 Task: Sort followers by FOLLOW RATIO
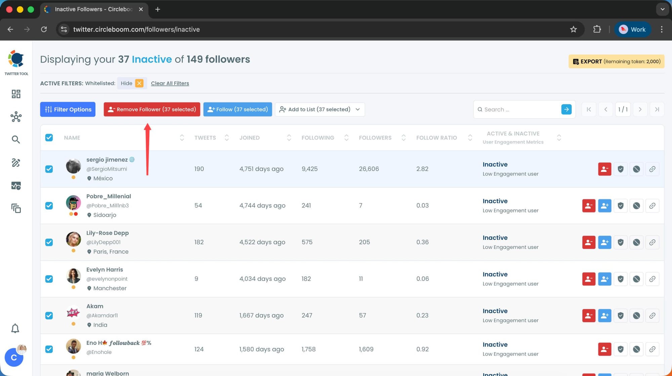470,137
